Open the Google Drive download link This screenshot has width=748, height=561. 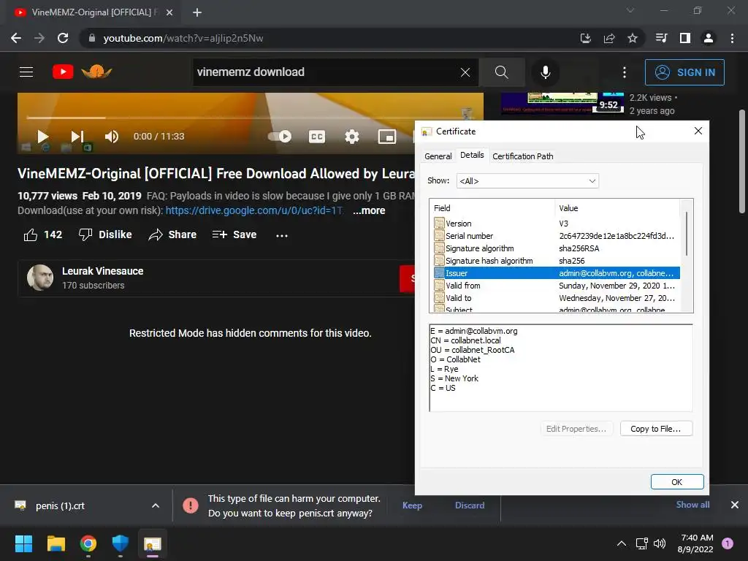[254, 210]
